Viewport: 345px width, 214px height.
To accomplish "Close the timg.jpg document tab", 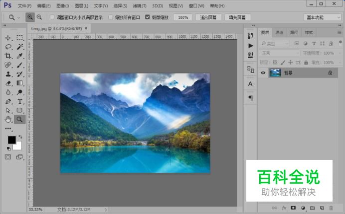I will (86, 28).
